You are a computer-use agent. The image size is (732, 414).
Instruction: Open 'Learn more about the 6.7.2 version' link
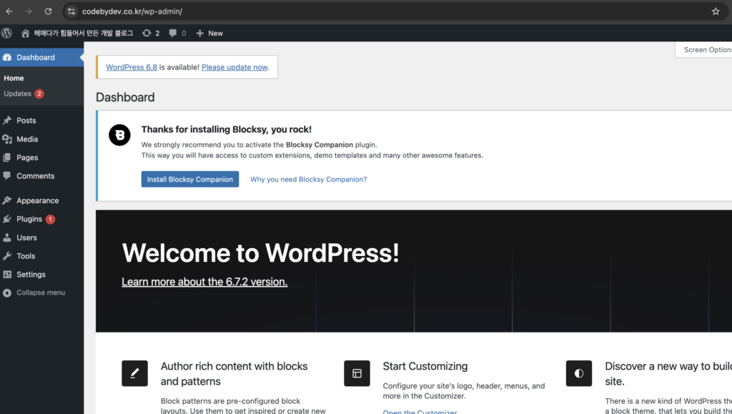[204, 282]
